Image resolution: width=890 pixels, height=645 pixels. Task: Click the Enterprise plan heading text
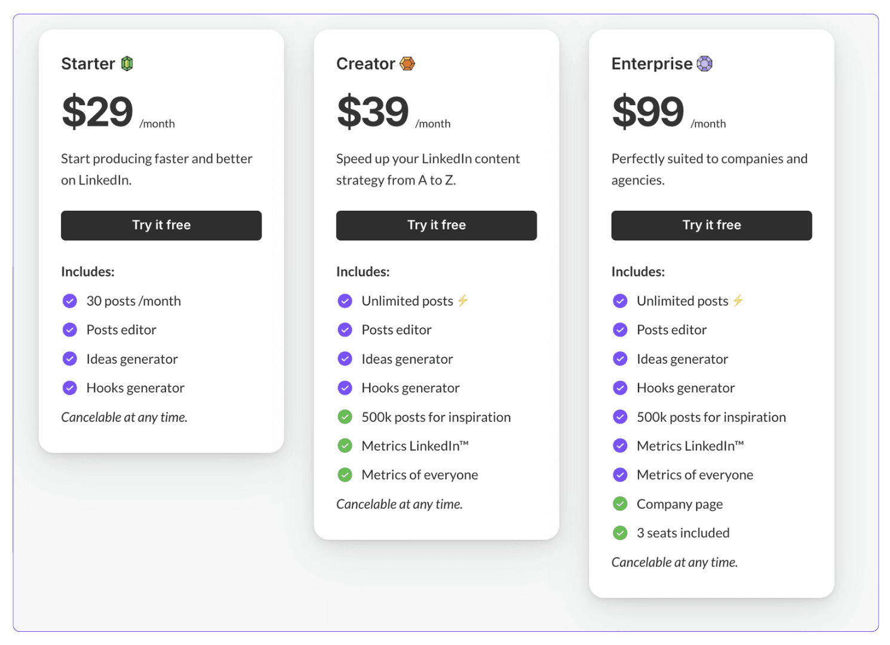pyautogui.click(x=652, y=63)
